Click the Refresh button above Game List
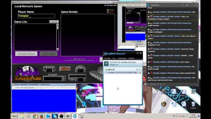The image size is (211, 119). (x=54, y=21)
